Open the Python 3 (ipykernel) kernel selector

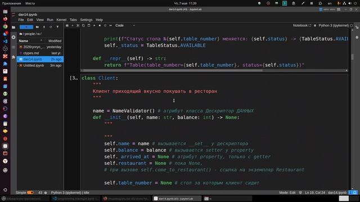click(334, 25)
